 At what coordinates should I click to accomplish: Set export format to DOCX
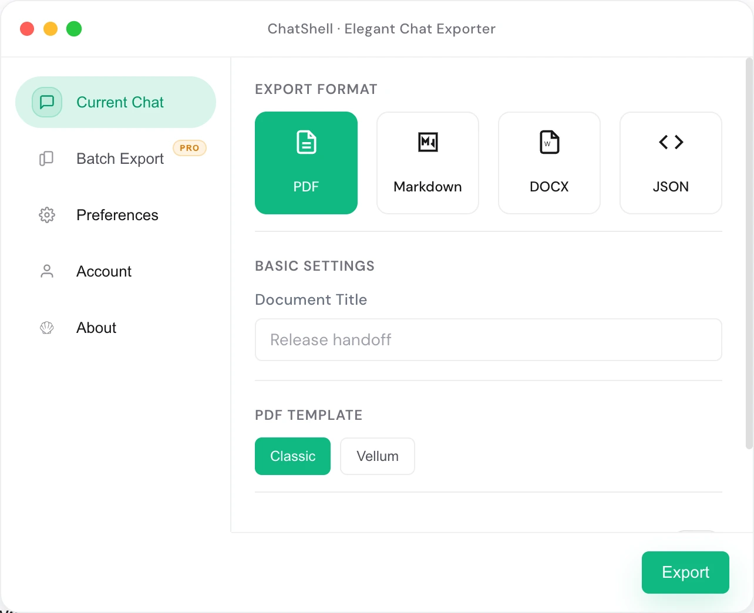tap(549, 163)
